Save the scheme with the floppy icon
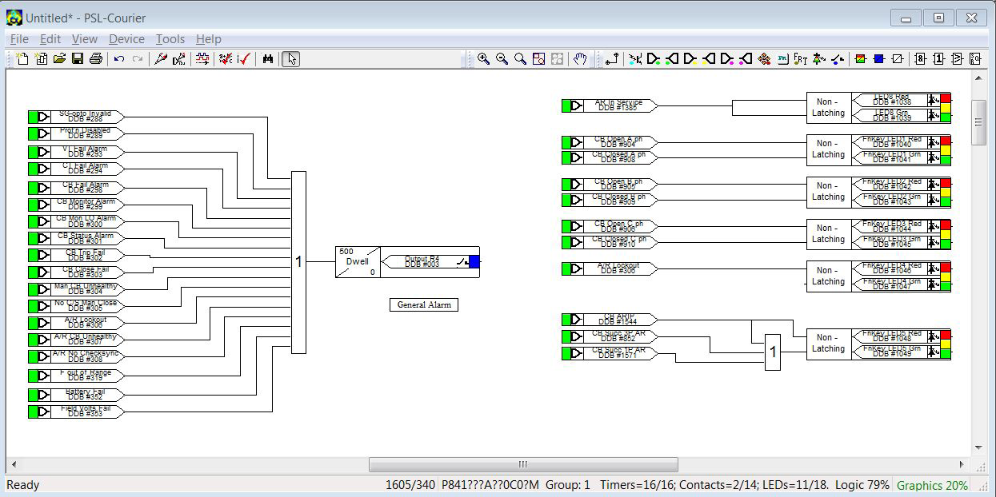Screen dimensions: 996x497 point(78,58)
